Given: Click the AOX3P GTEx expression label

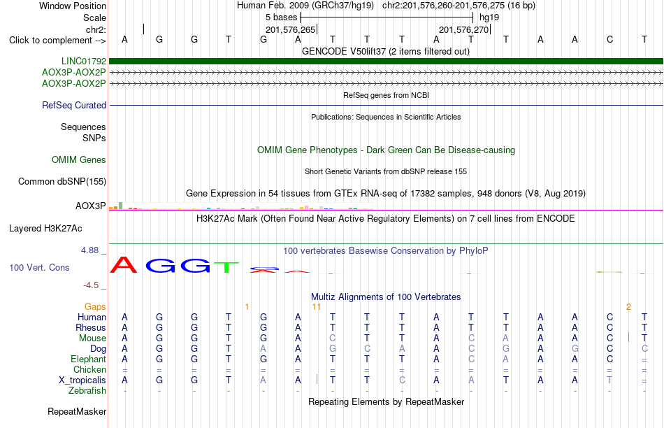Looking at the screenshot, I should [91, 206].
